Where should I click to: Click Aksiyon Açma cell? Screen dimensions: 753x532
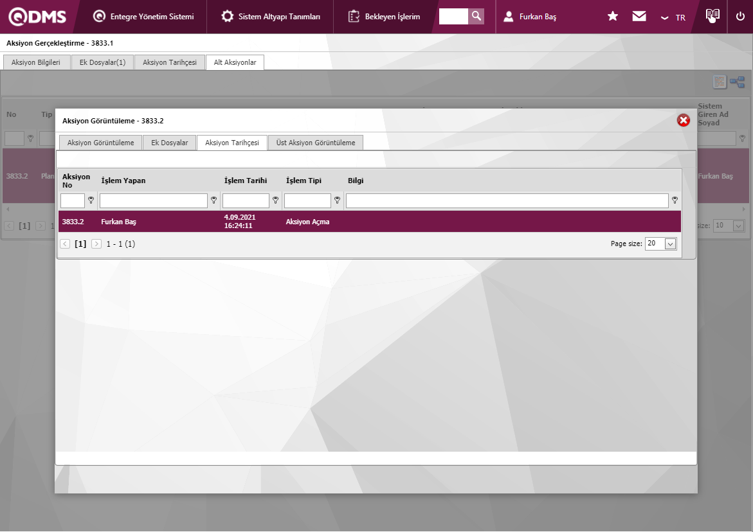click(x=307, y=222)
